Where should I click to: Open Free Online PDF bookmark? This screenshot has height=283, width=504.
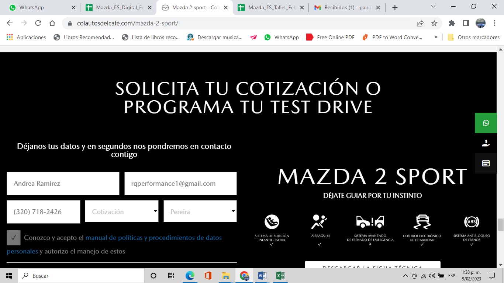click(x=331, y=37)
